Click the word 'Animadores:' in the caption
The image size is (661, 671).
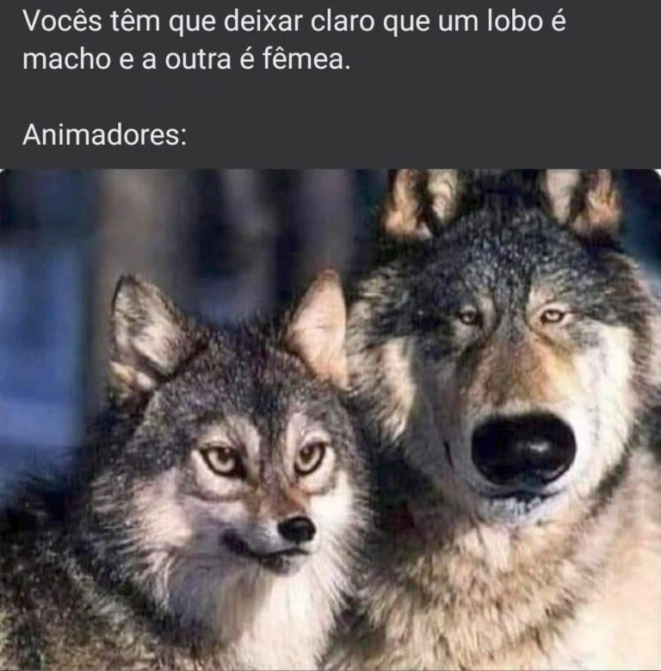tap(105, 134)
